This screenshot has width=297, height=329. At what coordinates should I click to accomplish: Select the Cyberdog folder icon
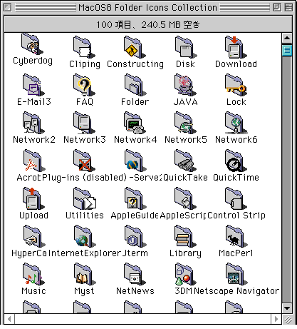32,44
